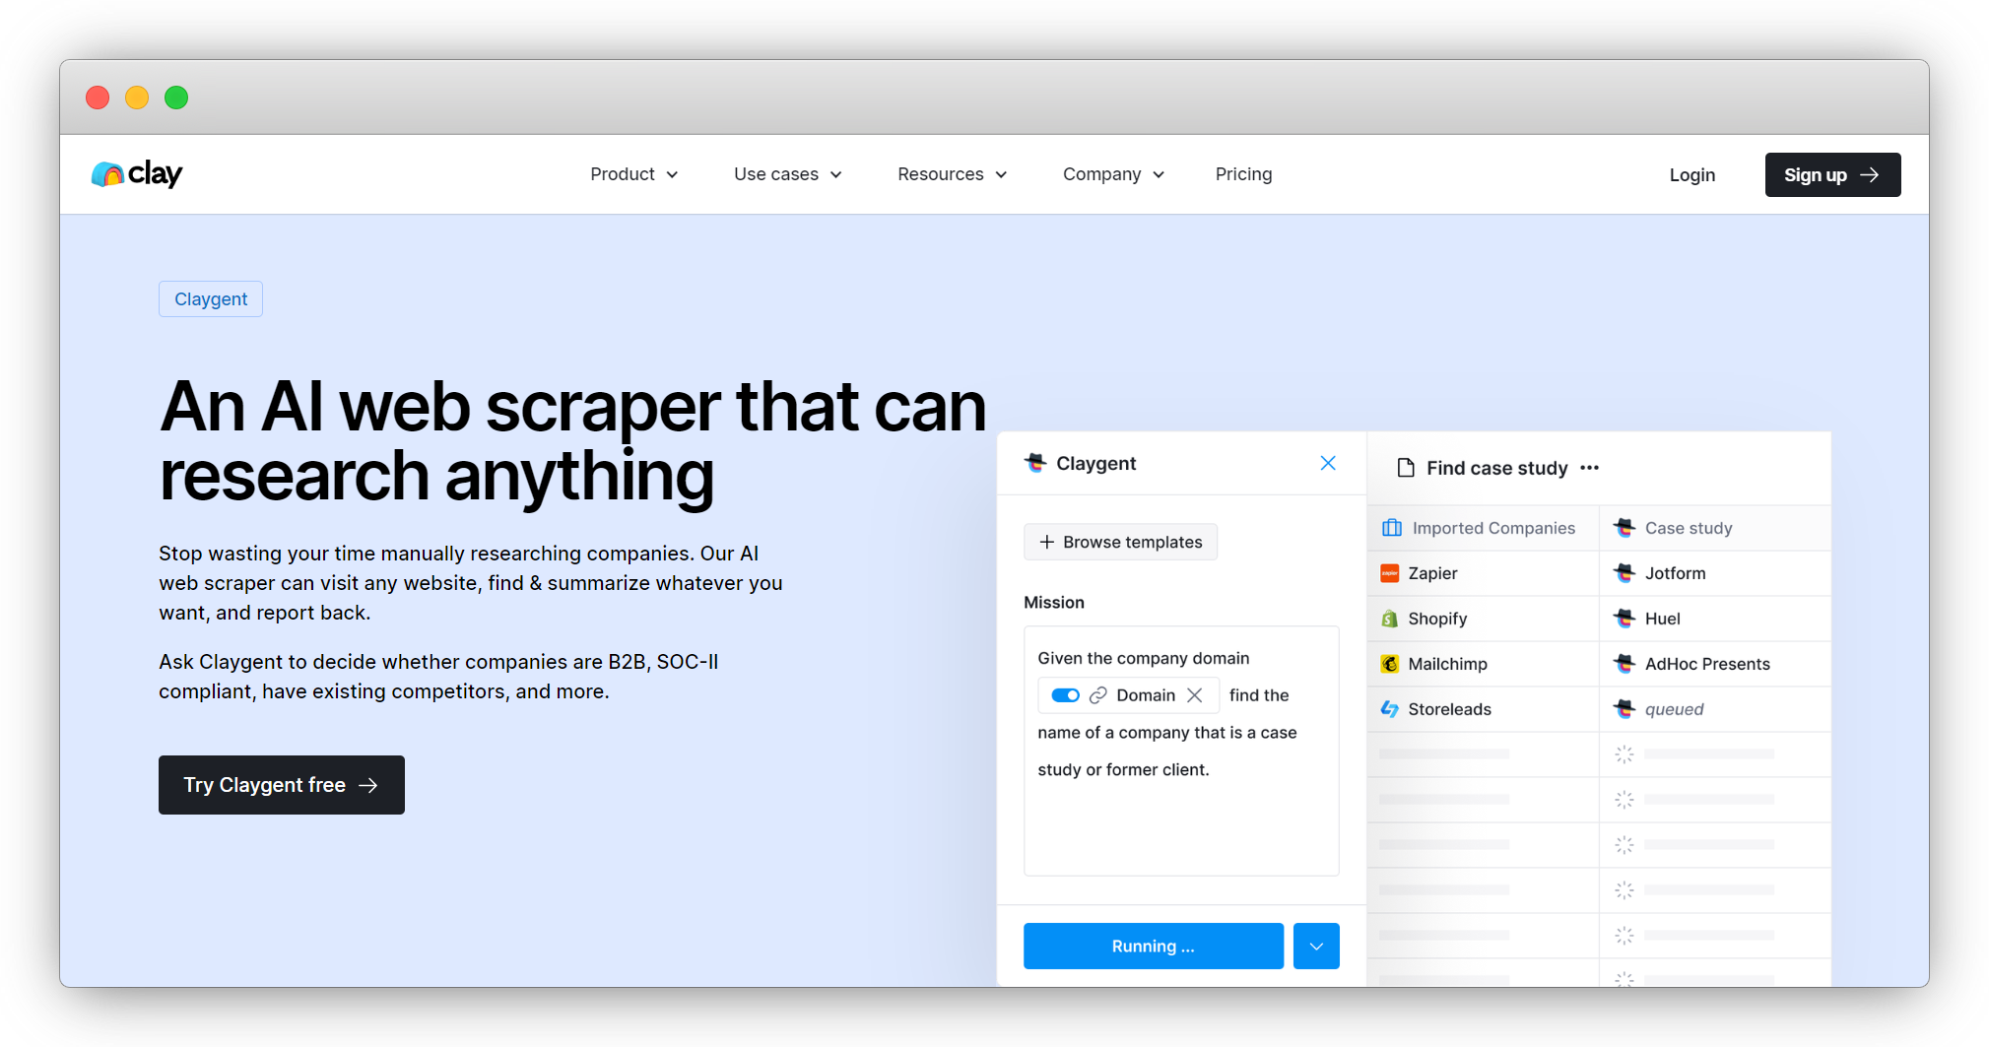This screenshot has height=1047, width=1989.
Task: Toggle the Domain switch off
Action: [x=1065, y=695]
